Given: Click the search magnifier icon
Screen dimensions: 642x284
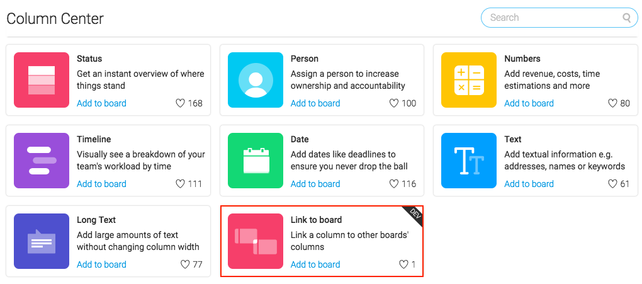Looking at the screenshot, I should coord(626,18).
